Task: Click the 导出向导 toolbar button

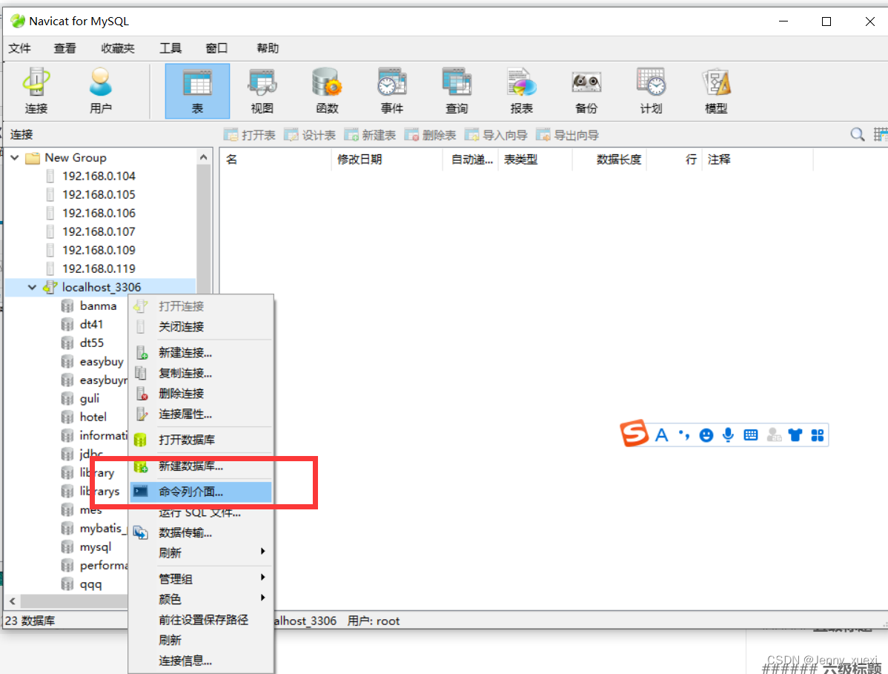Action: tap(568, 135)
